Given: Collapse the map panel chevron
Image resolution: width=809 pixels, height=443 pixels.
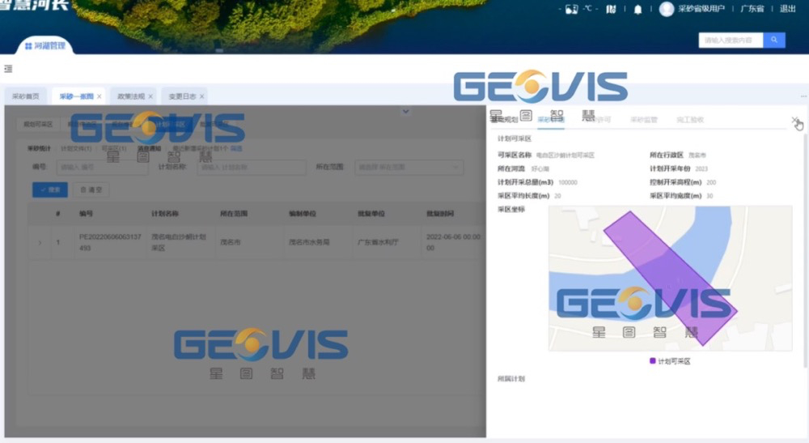Looking at the screenshot, I should pyautogui.click(x=406, y=112).
